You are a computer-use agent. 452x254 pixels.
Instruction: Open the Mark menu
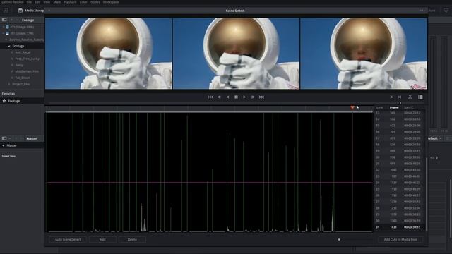pos(57,2)
